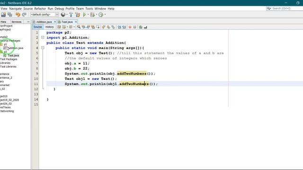Switch to the Files panel tab
The image size is (303, 170).
coord(3,22)
